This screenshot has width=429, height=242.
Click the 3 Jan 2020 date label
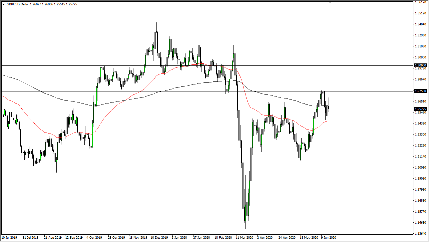coord(180,238)
